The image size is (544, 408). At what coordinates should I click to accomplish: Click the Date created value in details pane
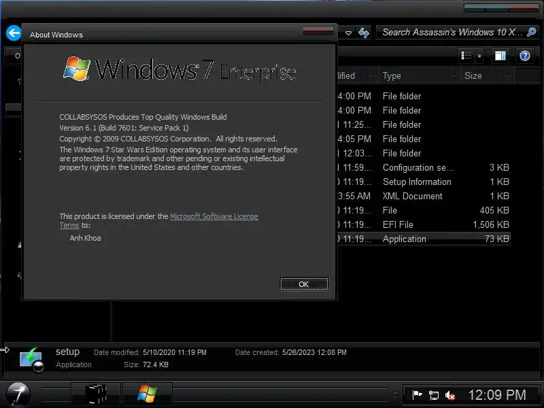click(314, 352)
